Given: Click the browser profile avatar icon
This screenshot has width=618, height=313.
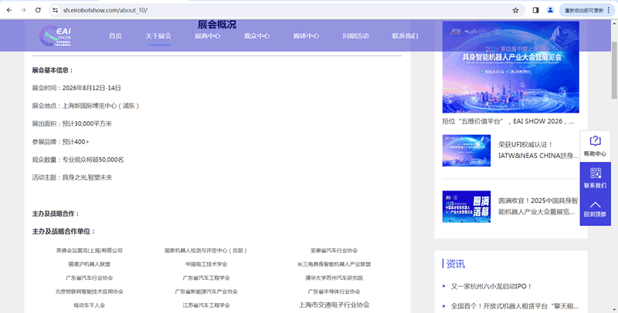Looking at the screenshot, I should point(550,10).
